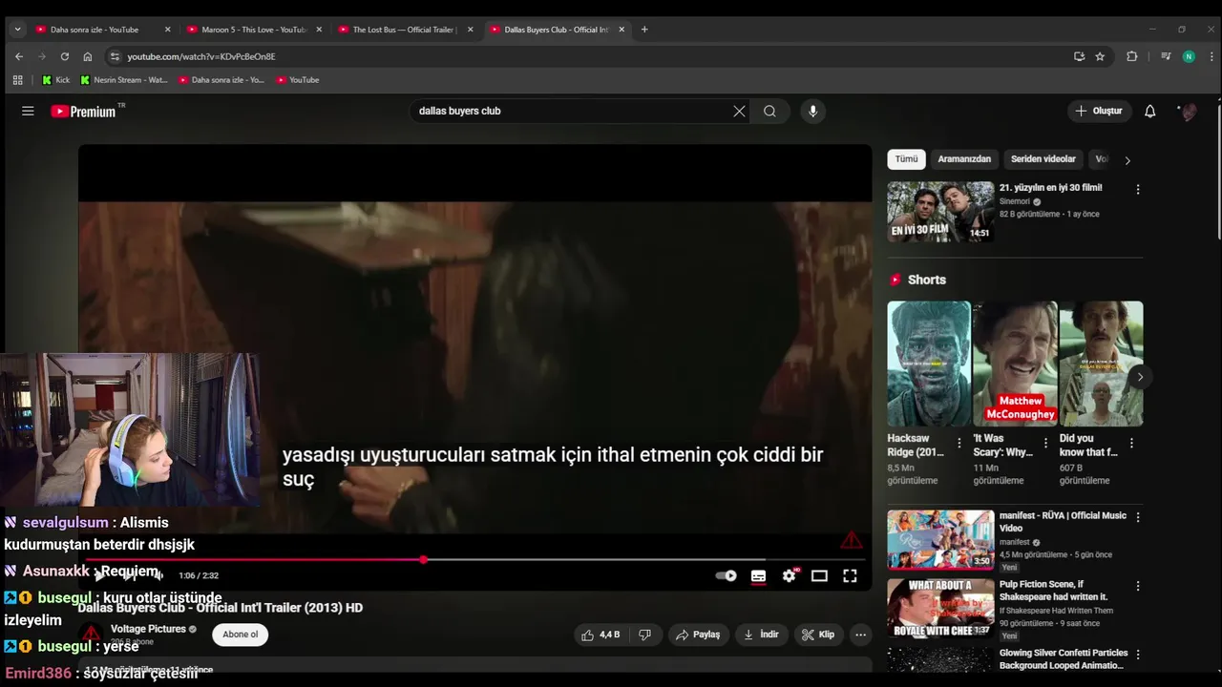Open the browser home page
This screenshot has height=687, width=1222.
(88, 56)
